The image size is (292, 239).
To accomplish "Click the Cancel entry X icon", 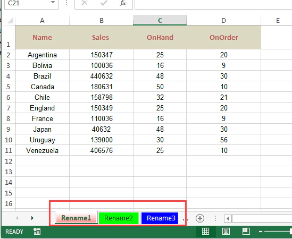I will tap(85, 3).
